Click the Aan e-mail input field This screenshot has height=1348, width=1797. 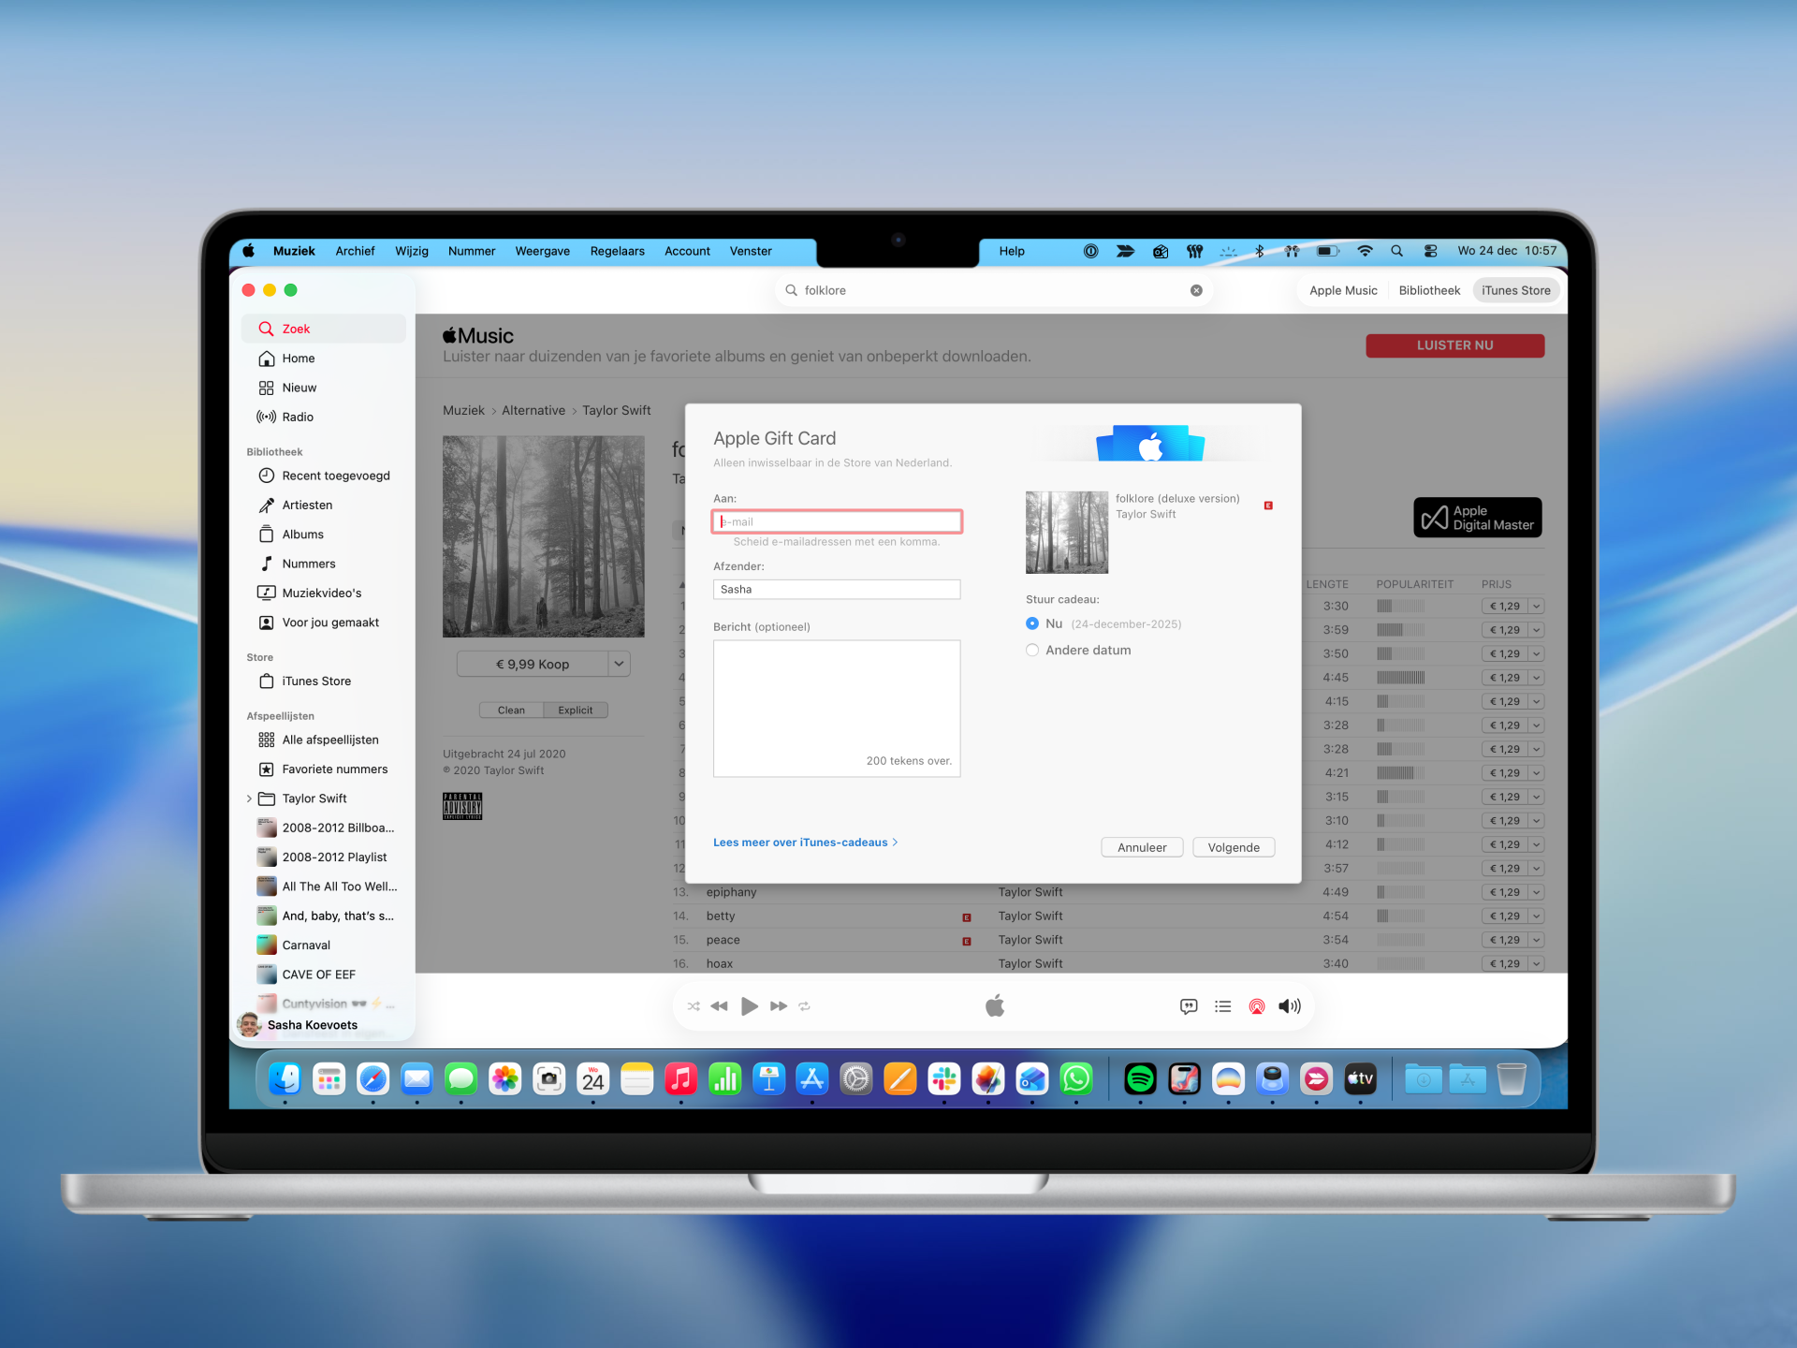[837, 521]
